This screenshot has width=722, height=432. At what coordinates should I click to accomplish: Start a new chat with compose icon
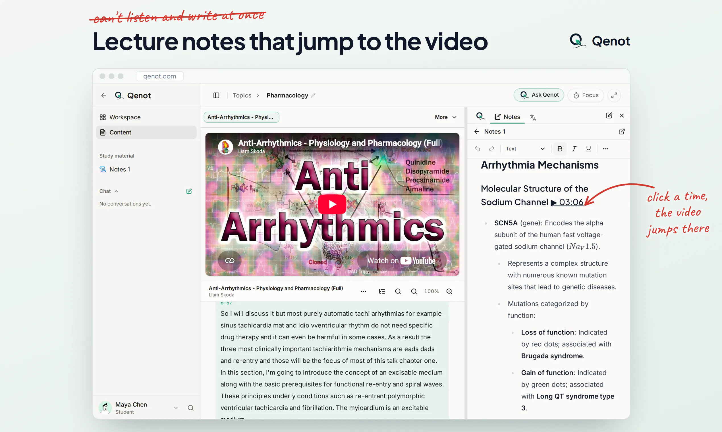point(189,191)
